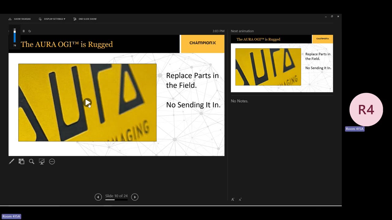Open Display Settings dropdown
This screenshot has width=392, height=220.
point(52,19)
